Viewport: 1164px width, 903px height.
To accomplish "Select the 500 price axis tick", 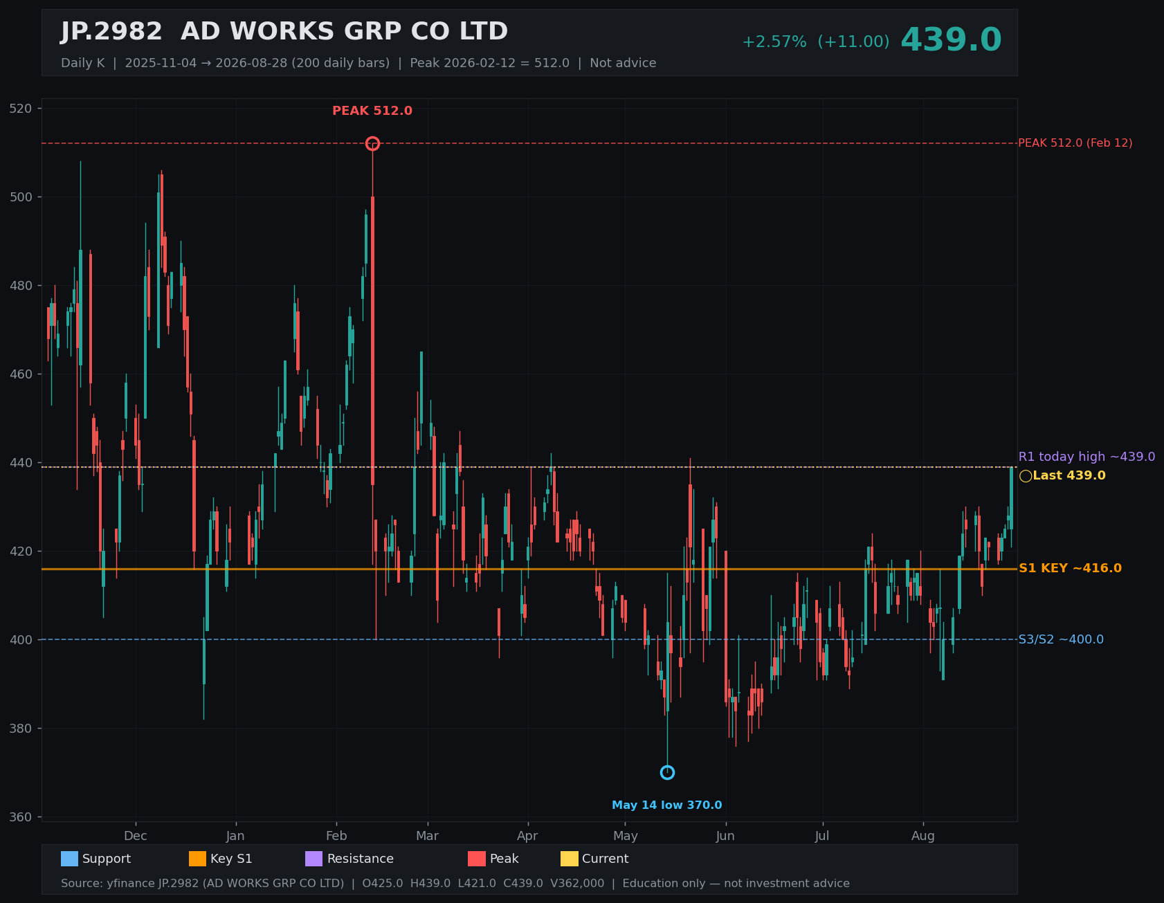I will click(21, 197).
